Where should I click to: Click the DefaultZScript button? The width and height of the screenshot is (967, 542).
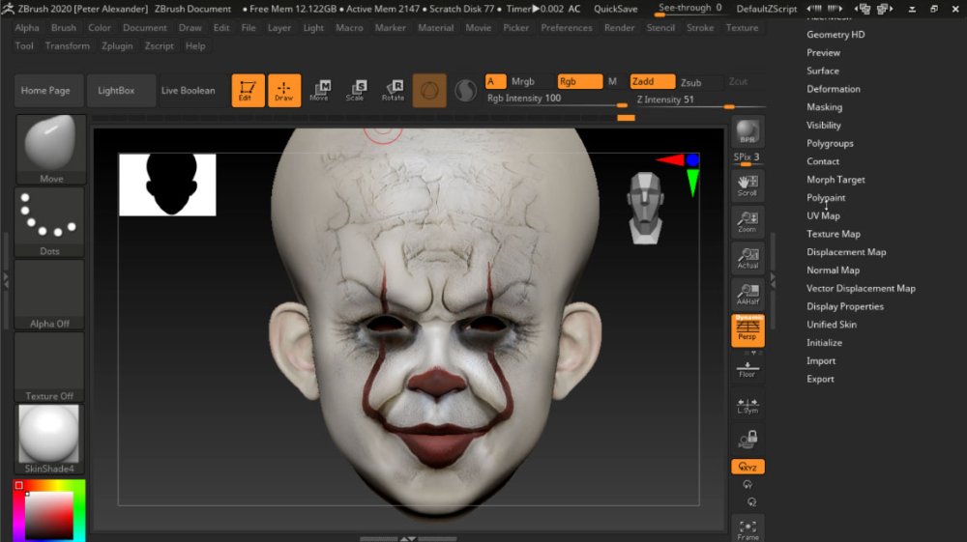coord(767,9)
